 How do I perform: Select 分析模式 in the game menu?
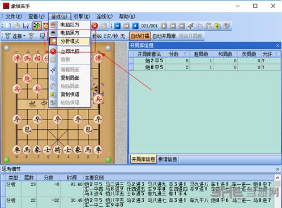pos(70,41)
